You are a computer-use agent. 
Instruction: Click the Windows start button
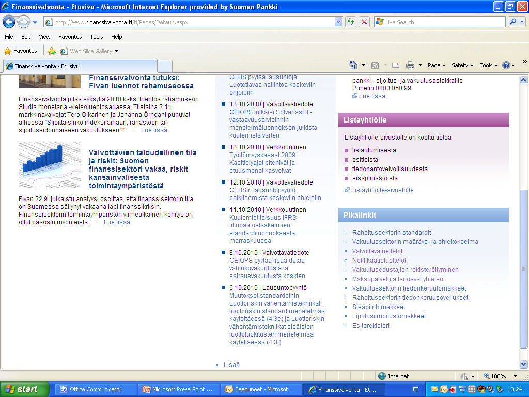25,389
